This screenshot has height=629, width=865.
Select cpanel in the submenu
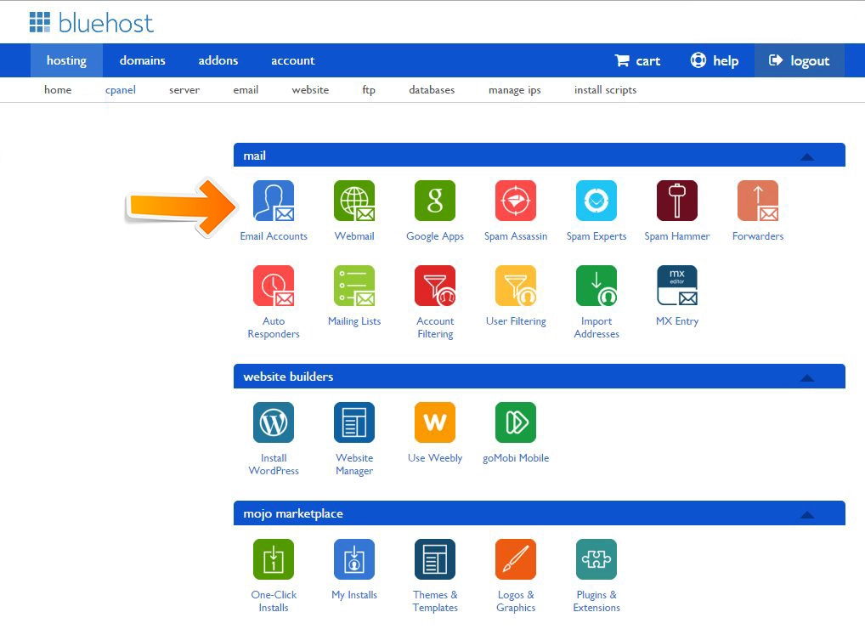pos(121,90)
